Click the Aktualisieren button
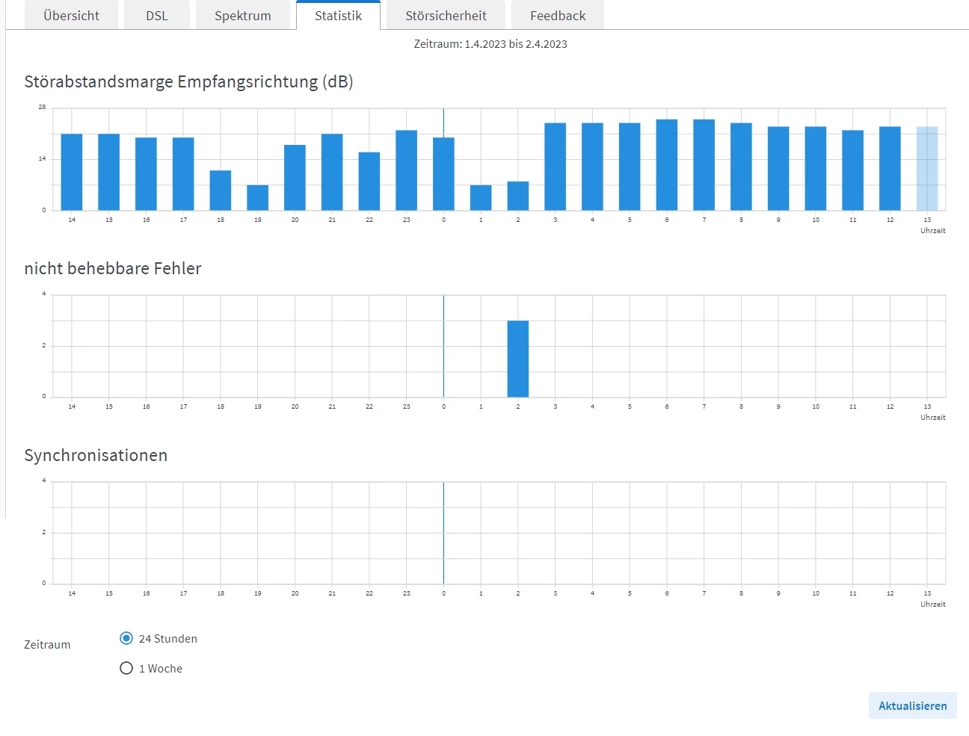Viewport: 969px width, 736px height. pyautogui.click(x=912, y=705)
